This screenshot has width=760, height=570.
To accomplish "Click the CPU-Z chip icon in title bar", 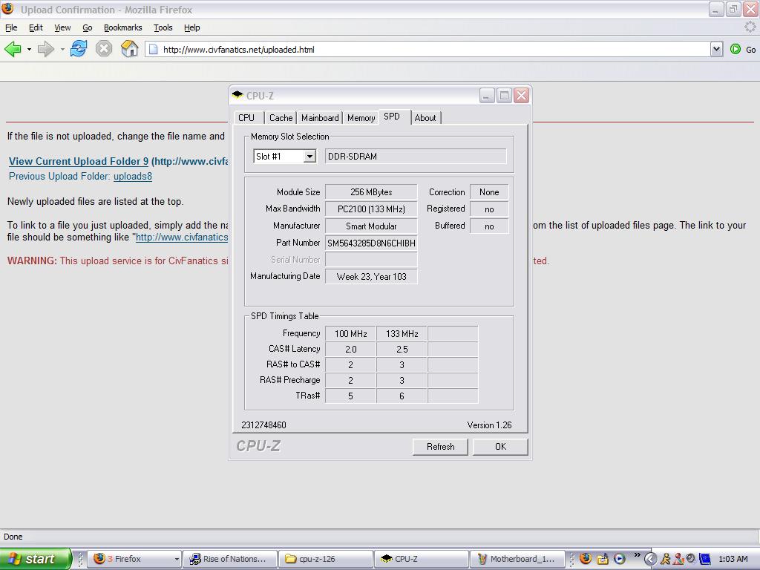I will [x=237, y=95].
